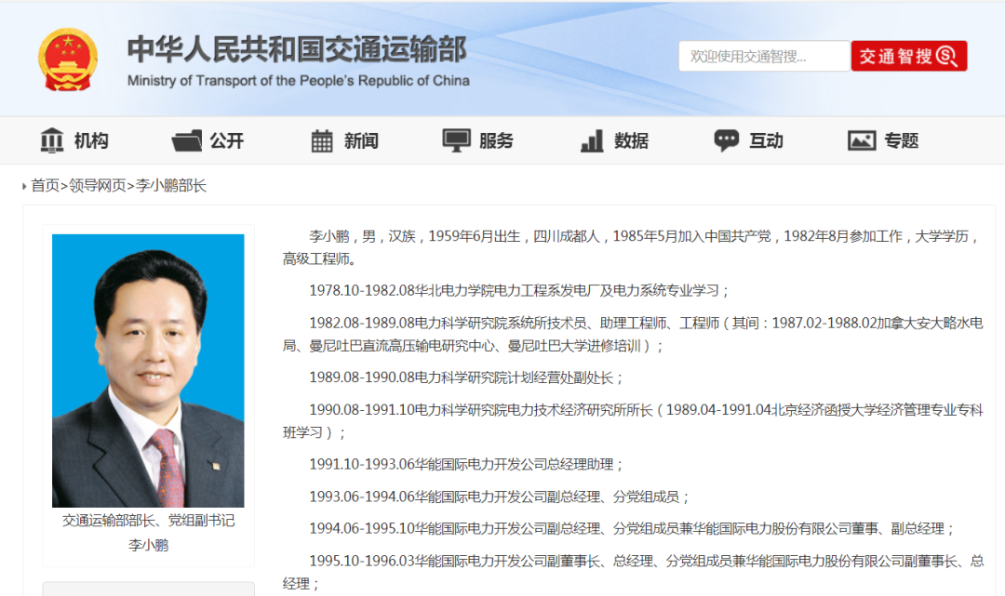
Task: Click the Ministry of Transport site title
Action: pos(298,49)
